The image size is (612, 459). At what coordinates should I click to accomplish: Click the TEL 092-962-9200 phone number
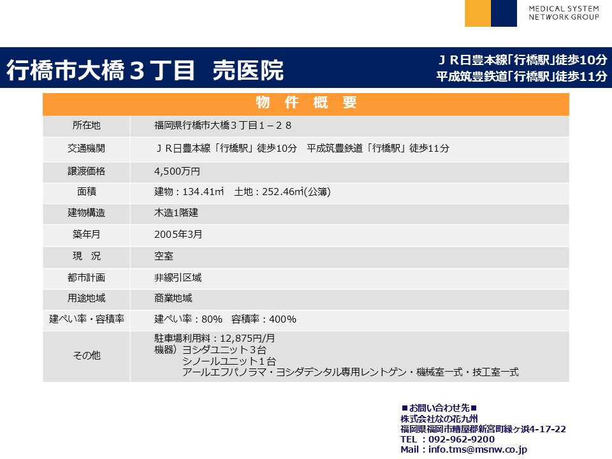(x=448, y=439)
